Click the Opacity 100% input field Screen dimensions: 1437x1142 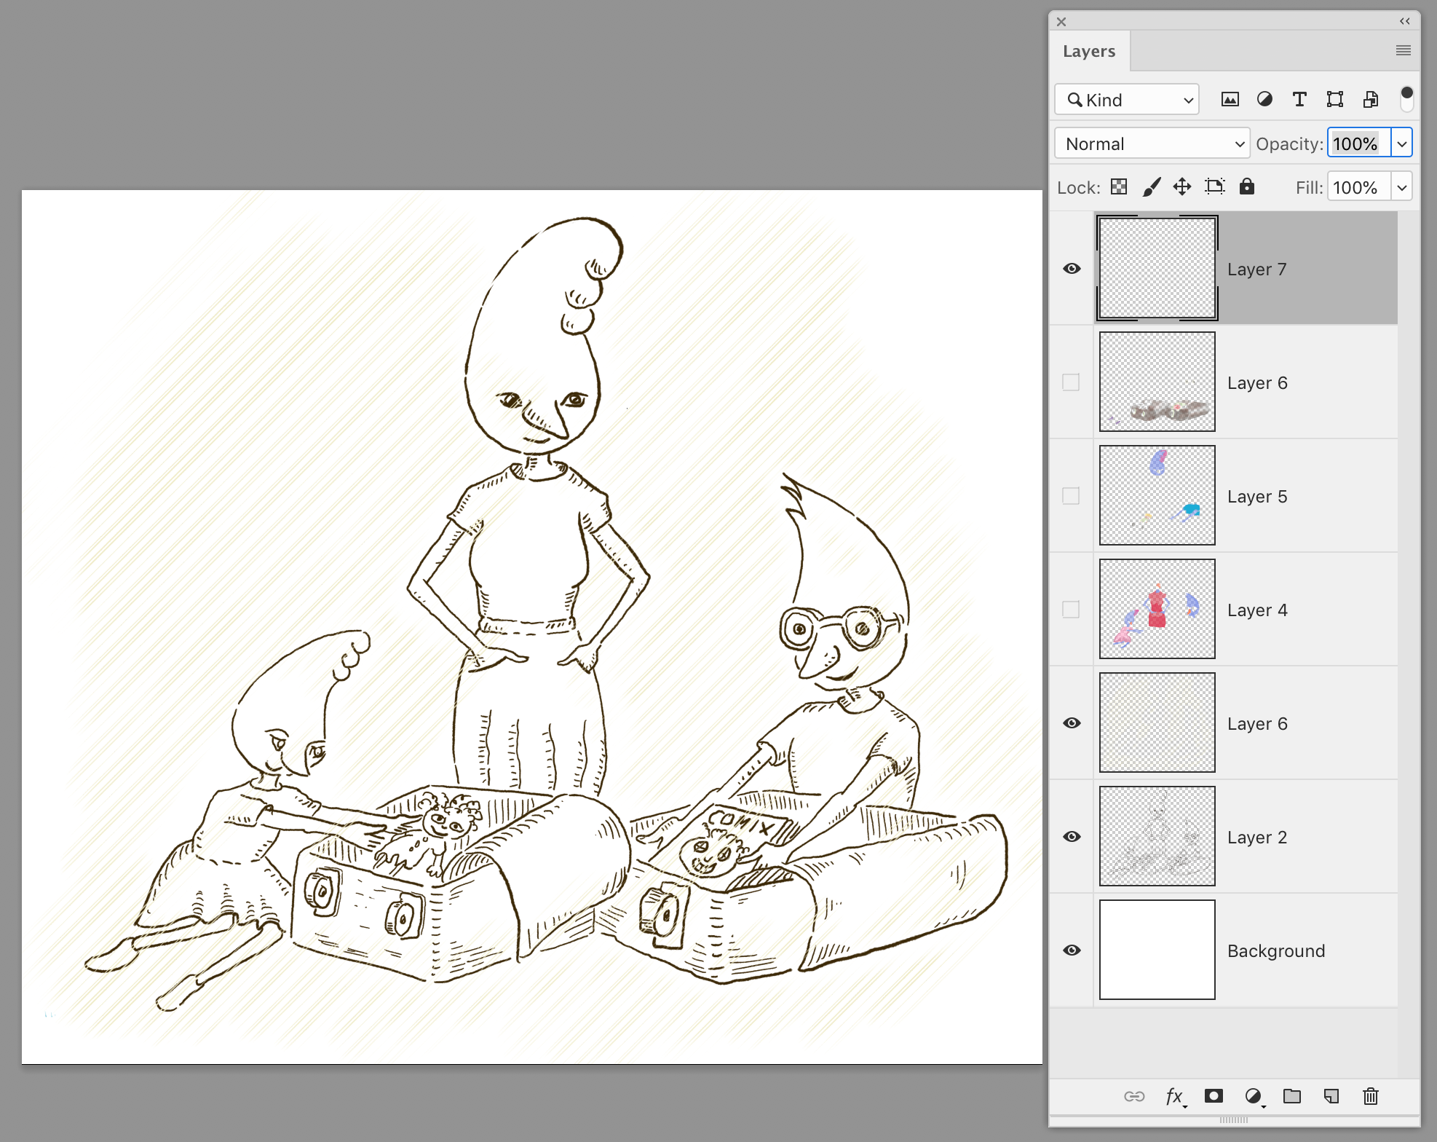(x=1359, y=143)
